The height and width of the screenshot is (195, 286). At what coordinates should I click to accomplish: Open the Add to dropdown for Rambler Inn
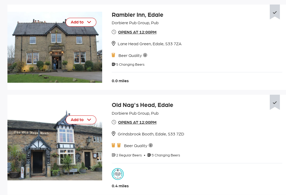point(81,22)
